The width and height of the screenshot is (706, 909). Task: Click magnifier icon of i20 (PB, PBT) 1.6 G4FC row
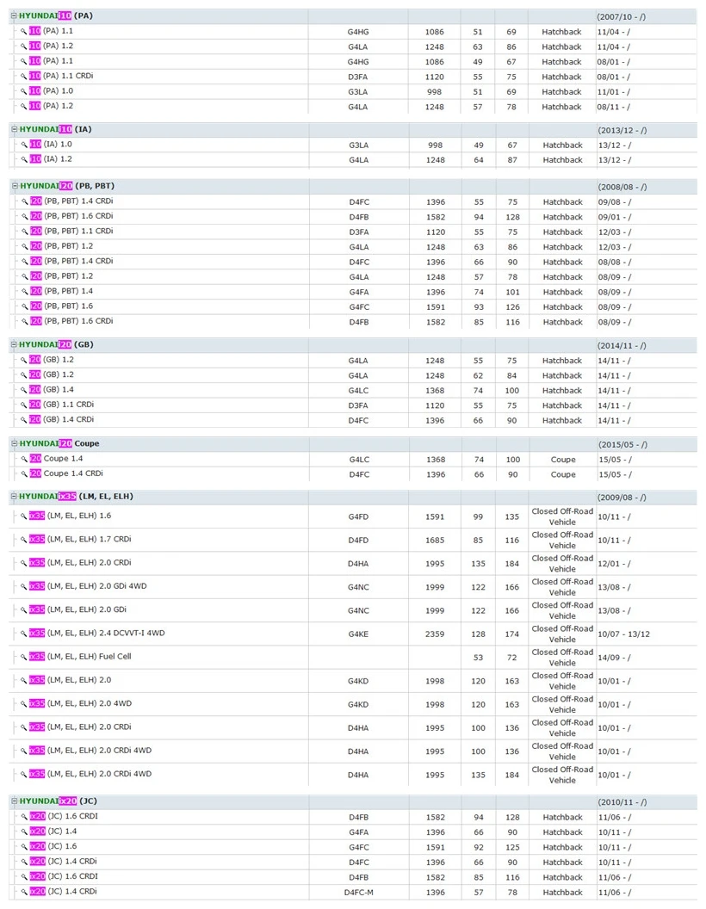(25, 307)
